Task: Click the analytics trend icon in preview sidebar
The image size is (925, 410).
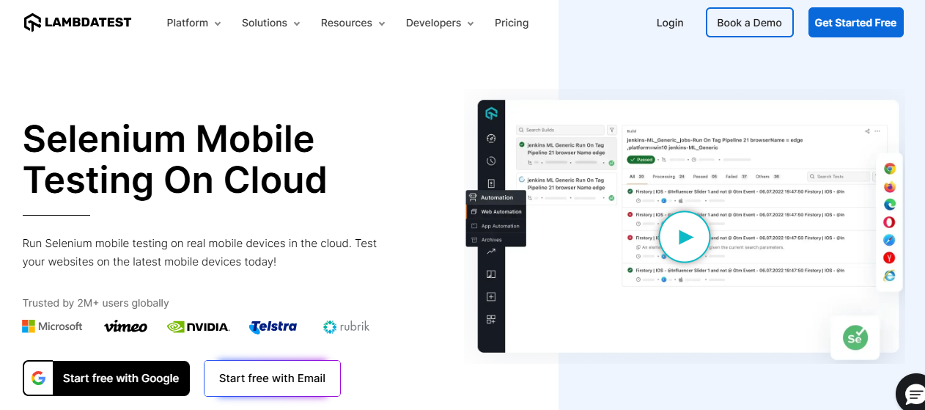Action: [491, 252]
